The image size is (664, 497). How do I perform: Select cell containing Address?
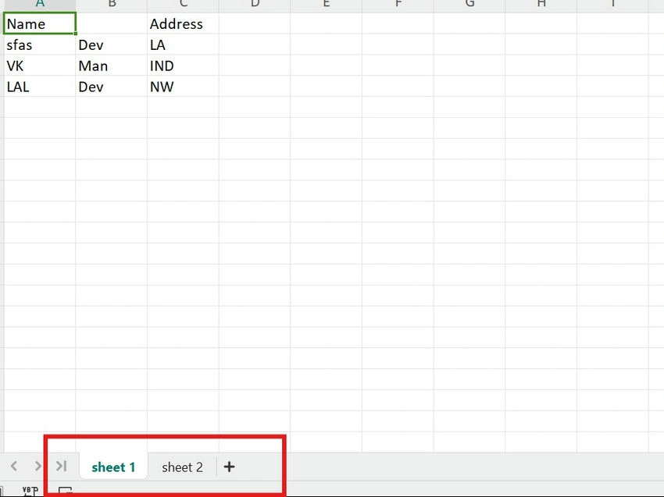pyautogui.click(x=183, y=23)
